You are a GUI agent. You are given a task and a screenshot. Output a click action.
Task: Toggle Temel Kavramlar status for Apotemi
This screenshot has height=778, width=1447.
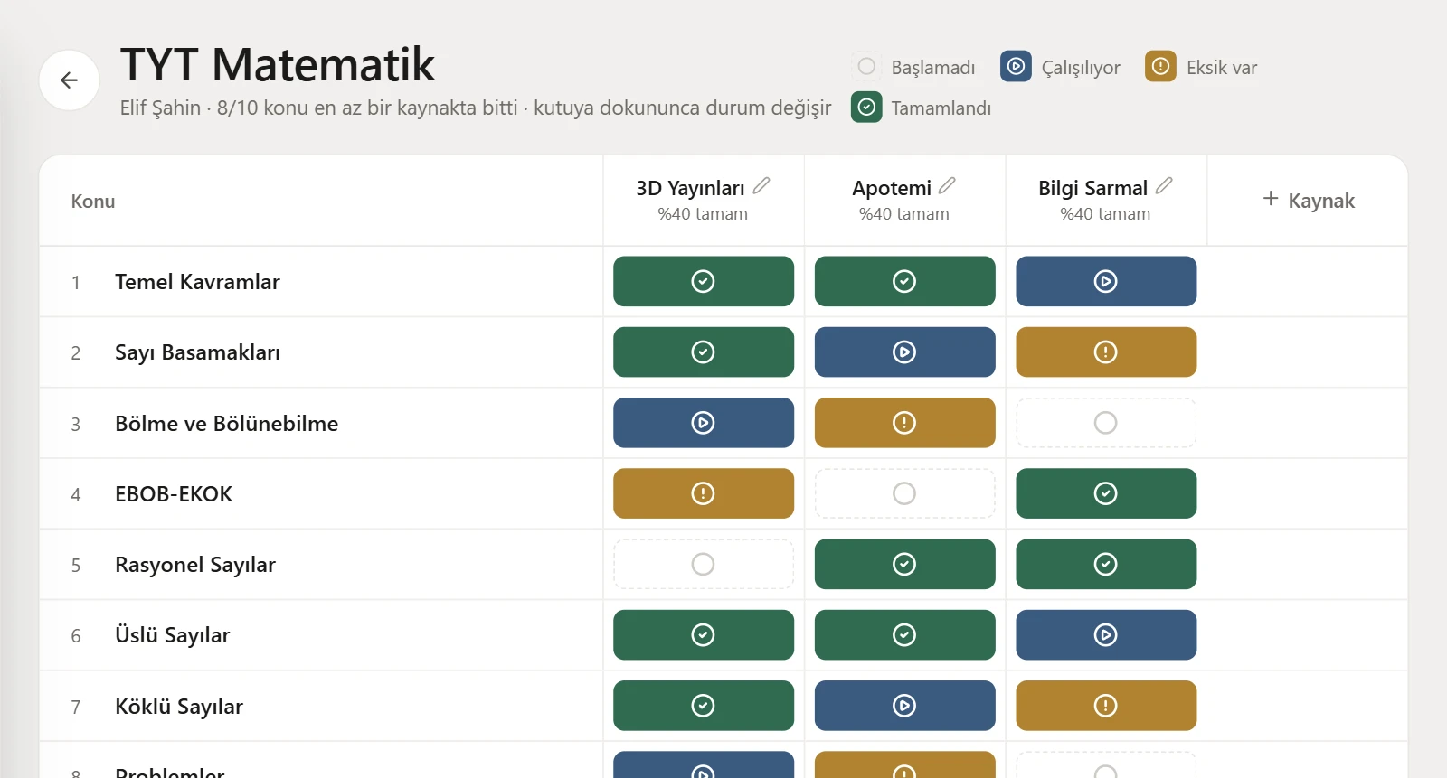tap(904, 281)
